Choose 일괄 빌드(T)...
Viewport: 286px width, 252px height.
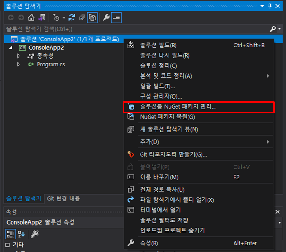point(199,86)
